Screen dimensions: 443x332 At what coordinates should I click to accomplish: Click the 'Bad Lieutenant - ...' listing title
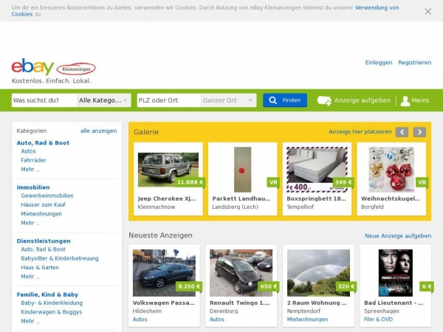394,302
